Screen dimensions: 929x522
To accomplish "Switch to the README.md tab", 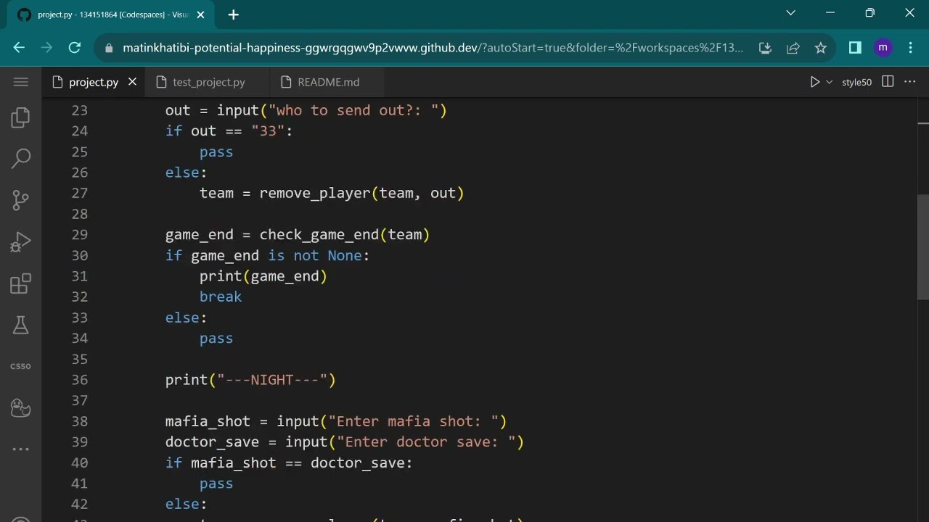I will [x=329, y=82].
